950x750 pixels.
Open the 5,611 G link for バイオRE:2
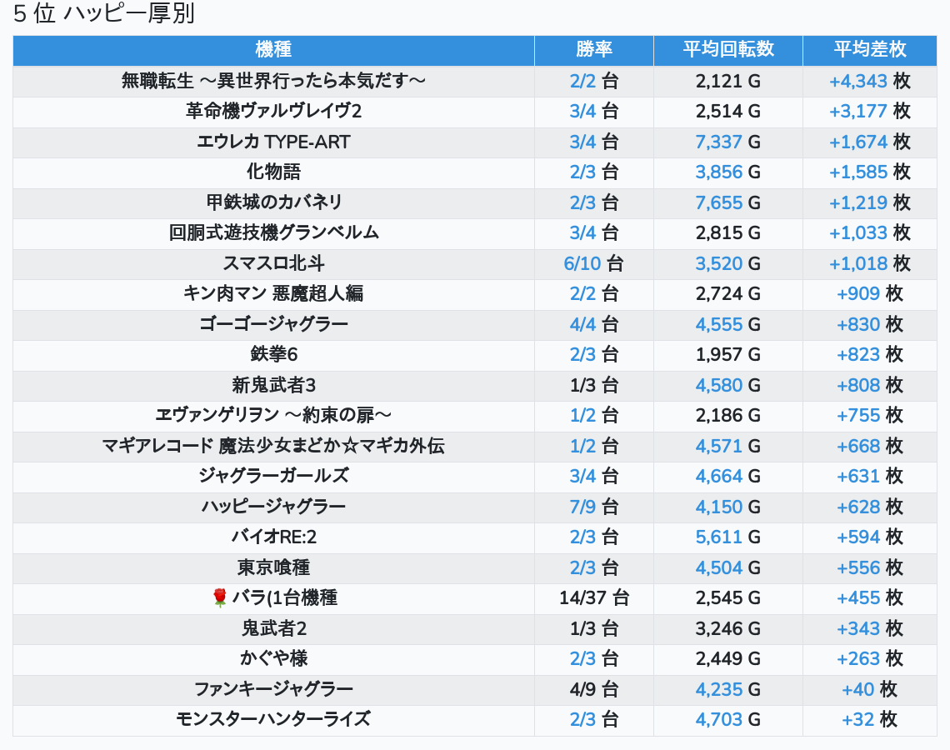pos(718,537)
